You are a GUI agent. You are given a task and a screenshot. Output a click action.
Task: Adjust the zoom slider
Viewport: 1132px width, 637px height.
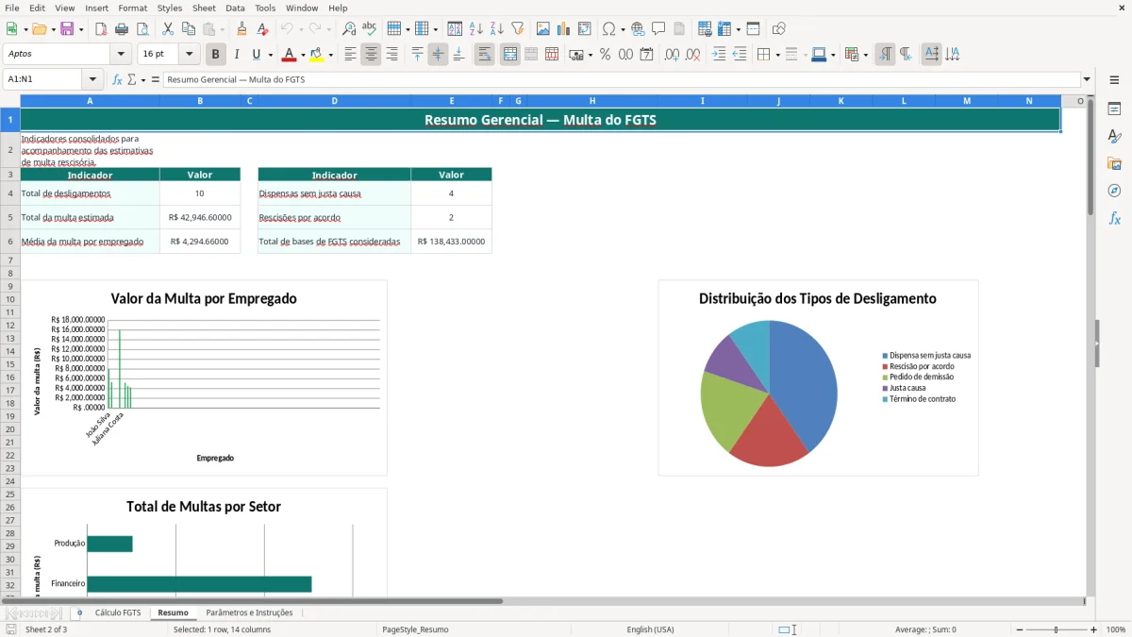pyautogui.click(x=1056, y=629)
